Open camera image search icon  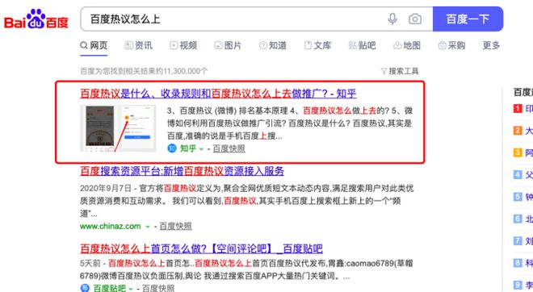point(415,19)
